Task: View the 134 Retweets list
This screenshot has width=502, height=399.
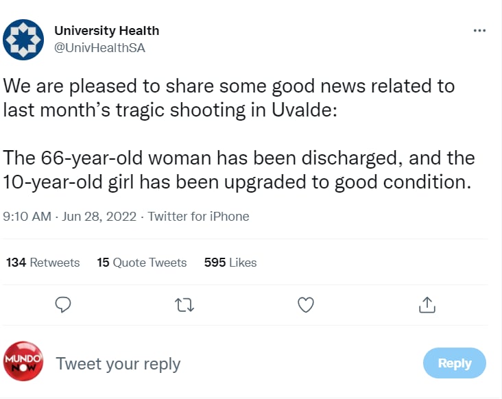Action: click(43, 263)
